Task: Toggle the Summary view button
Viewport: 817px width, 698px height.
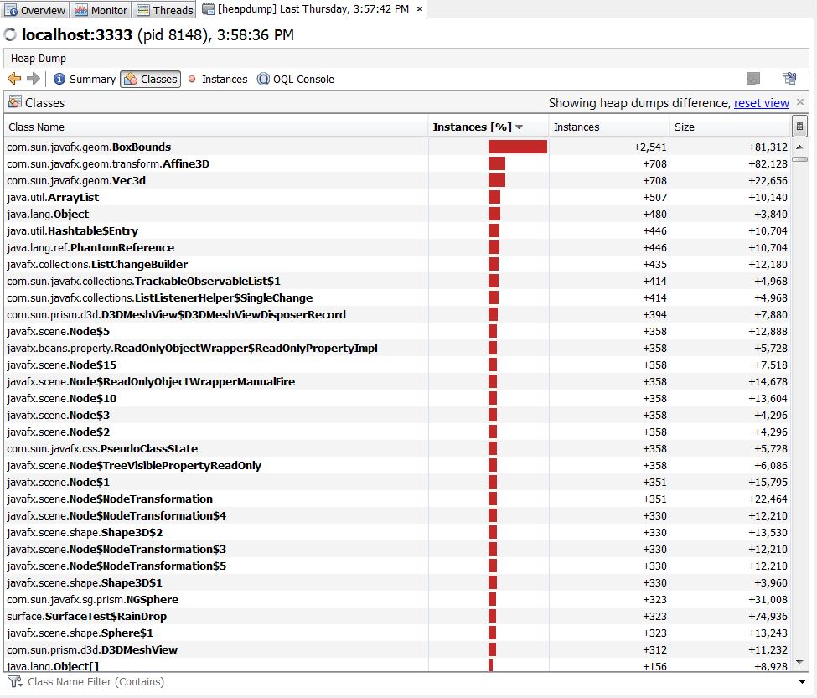Action: (x=84, y=79)
